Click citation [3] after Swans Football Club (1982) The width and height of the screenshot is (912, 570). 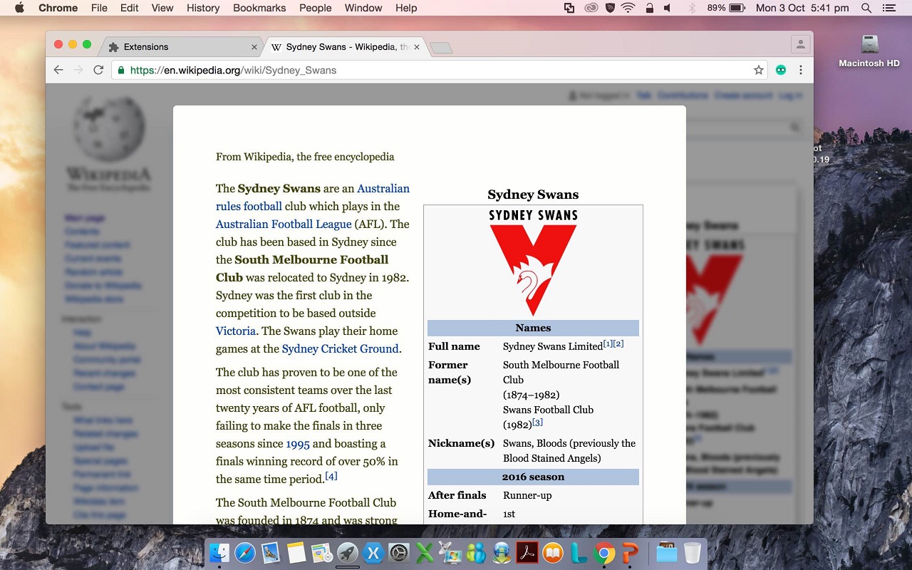537,423
